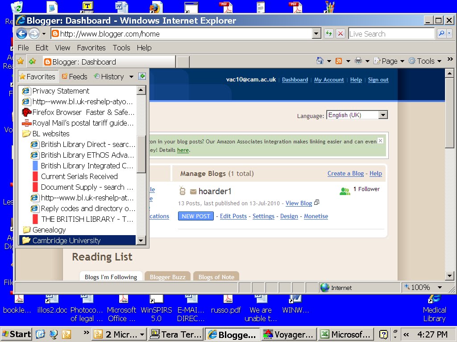Click the Start button
The width and height of the screenshot is (457, 342).
pos(17,334)
